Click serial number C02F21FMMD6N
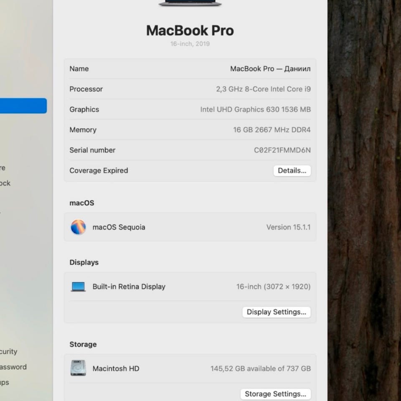This screenshot has height=401, width=401. point(282,150)
